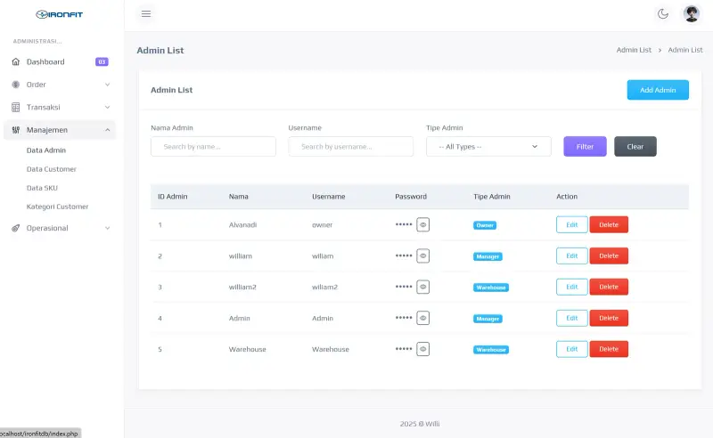The image size is (713, 438).
Task: Open Data Customer submenu item
Action: (52, 169)
